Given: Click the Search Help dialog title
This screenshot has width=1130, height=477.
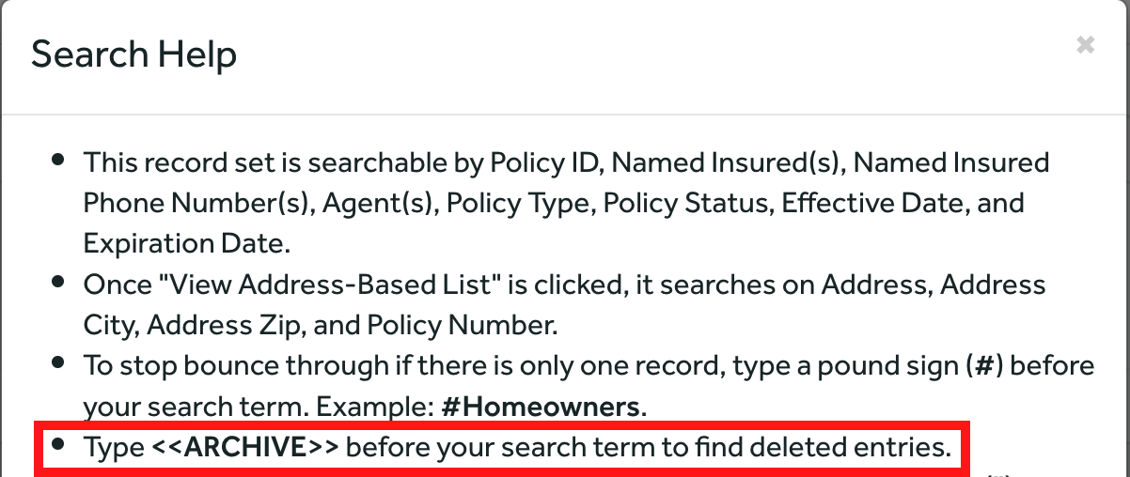Looking at the screenshot, I should pos(133,54).
